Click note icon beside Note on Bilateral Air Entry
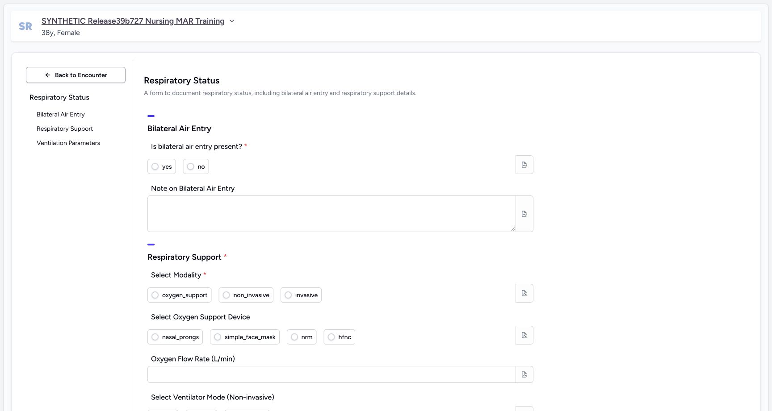 [524, 214]
